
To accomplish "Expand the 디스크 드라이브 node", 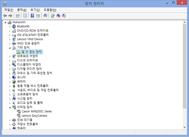I will click(10, 61).
